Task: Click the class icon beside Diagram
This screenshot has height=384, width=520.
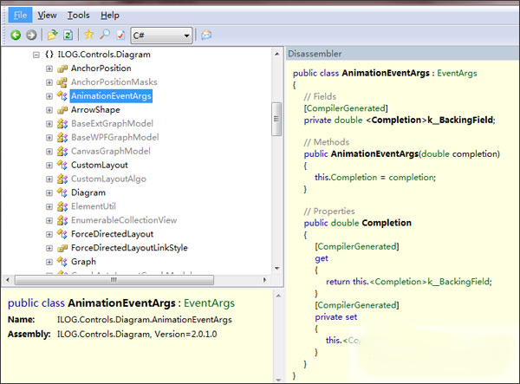Action: coord(62,192)
